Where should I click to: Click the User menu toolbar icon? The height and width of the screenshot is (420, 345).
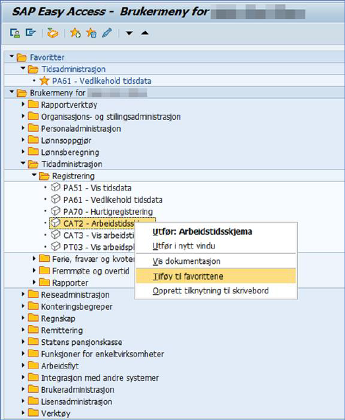pos(15,33)
